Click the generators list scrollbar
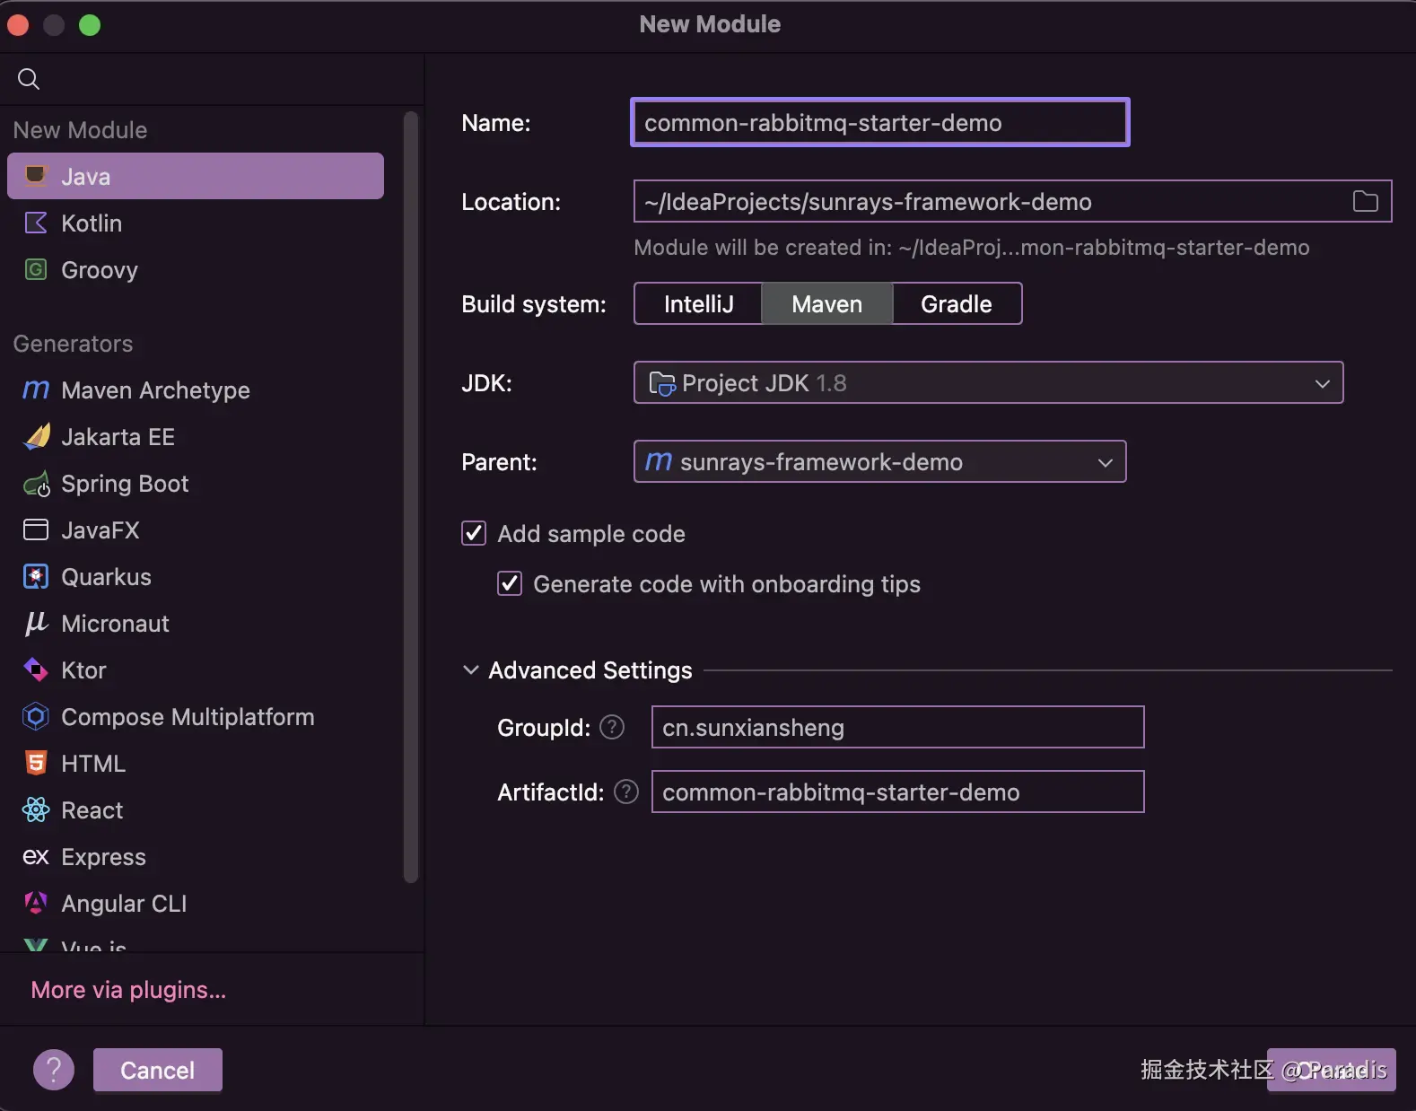The image size is (1416, 1111). tap(411, 498)
